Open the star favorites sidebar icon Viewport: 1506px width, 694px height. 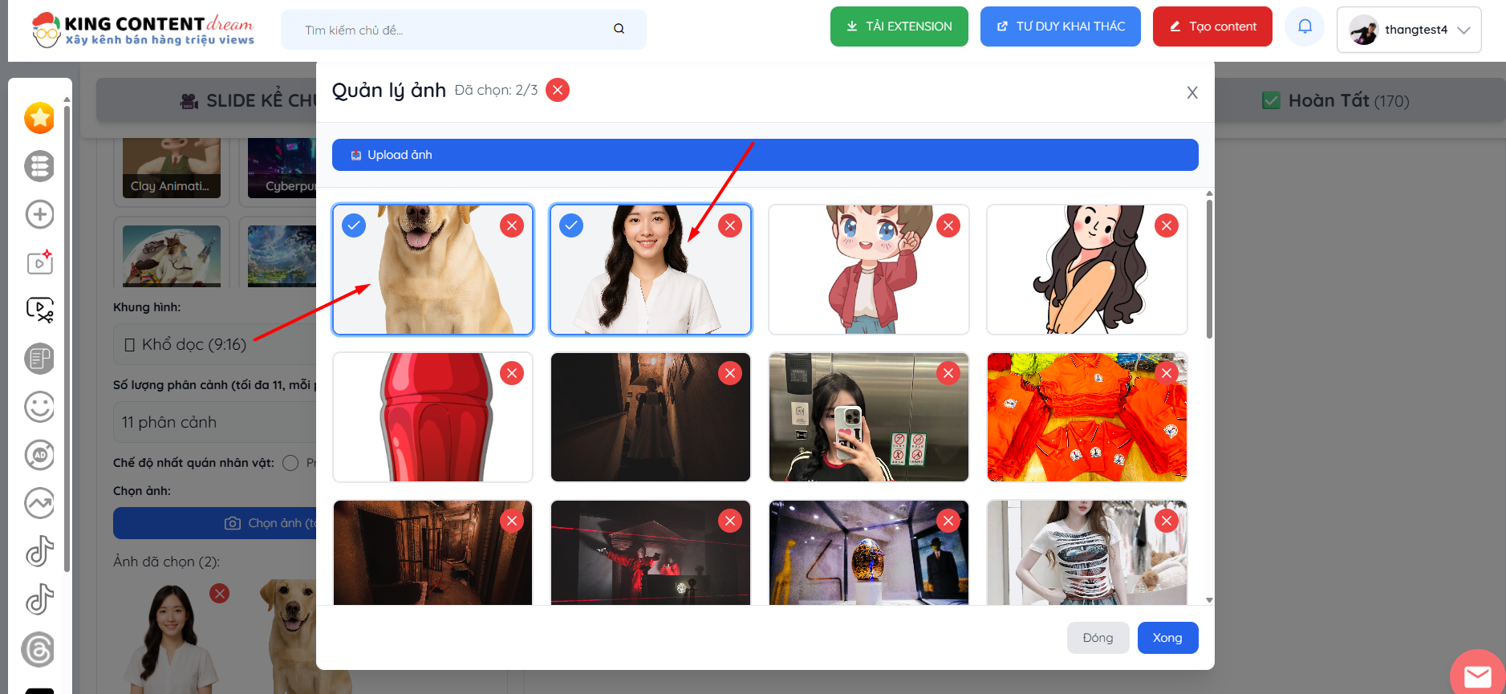pyautogui.click(x=39, y=118)
